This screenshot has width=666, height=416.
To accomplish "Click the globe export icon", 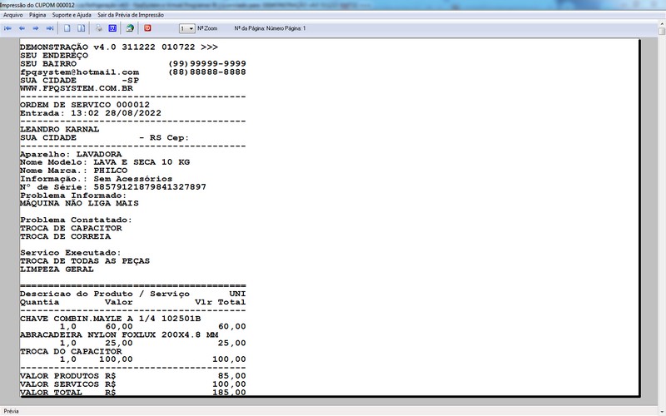I will click(130, 28).
